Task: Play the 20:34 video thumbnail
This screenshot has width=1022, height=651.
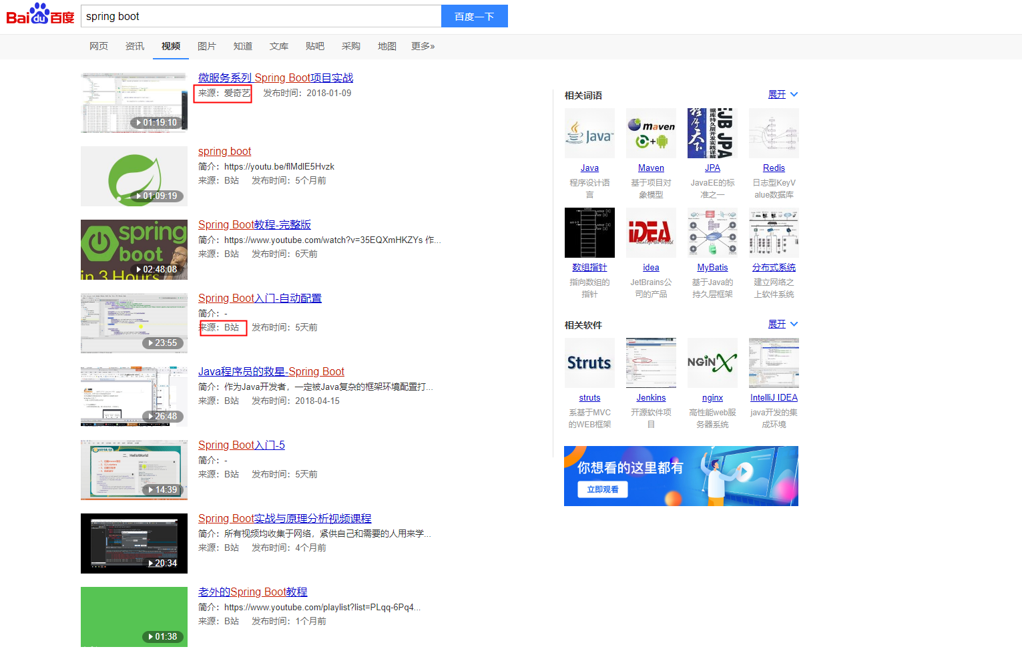Action: click(134, 544)
